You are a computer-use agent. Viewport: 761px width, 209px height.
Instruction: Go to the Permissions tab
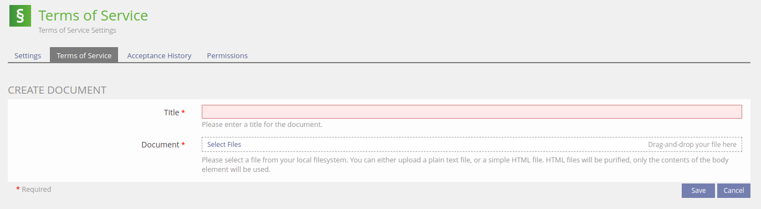pyautogui.click(x=227, y=55)
